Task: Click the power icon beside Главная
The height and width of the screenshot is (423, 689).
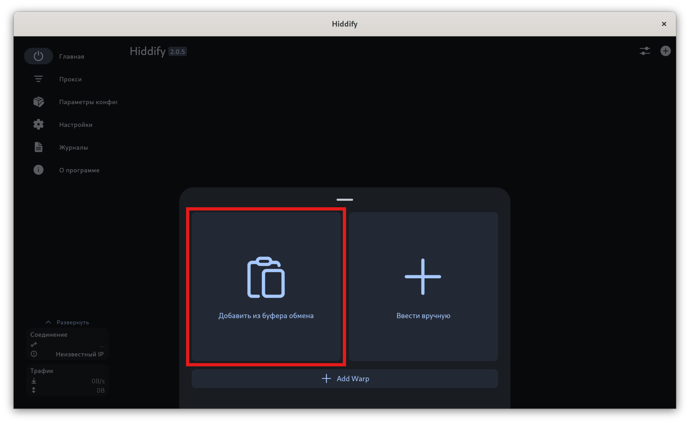Action: click(38, 56)
